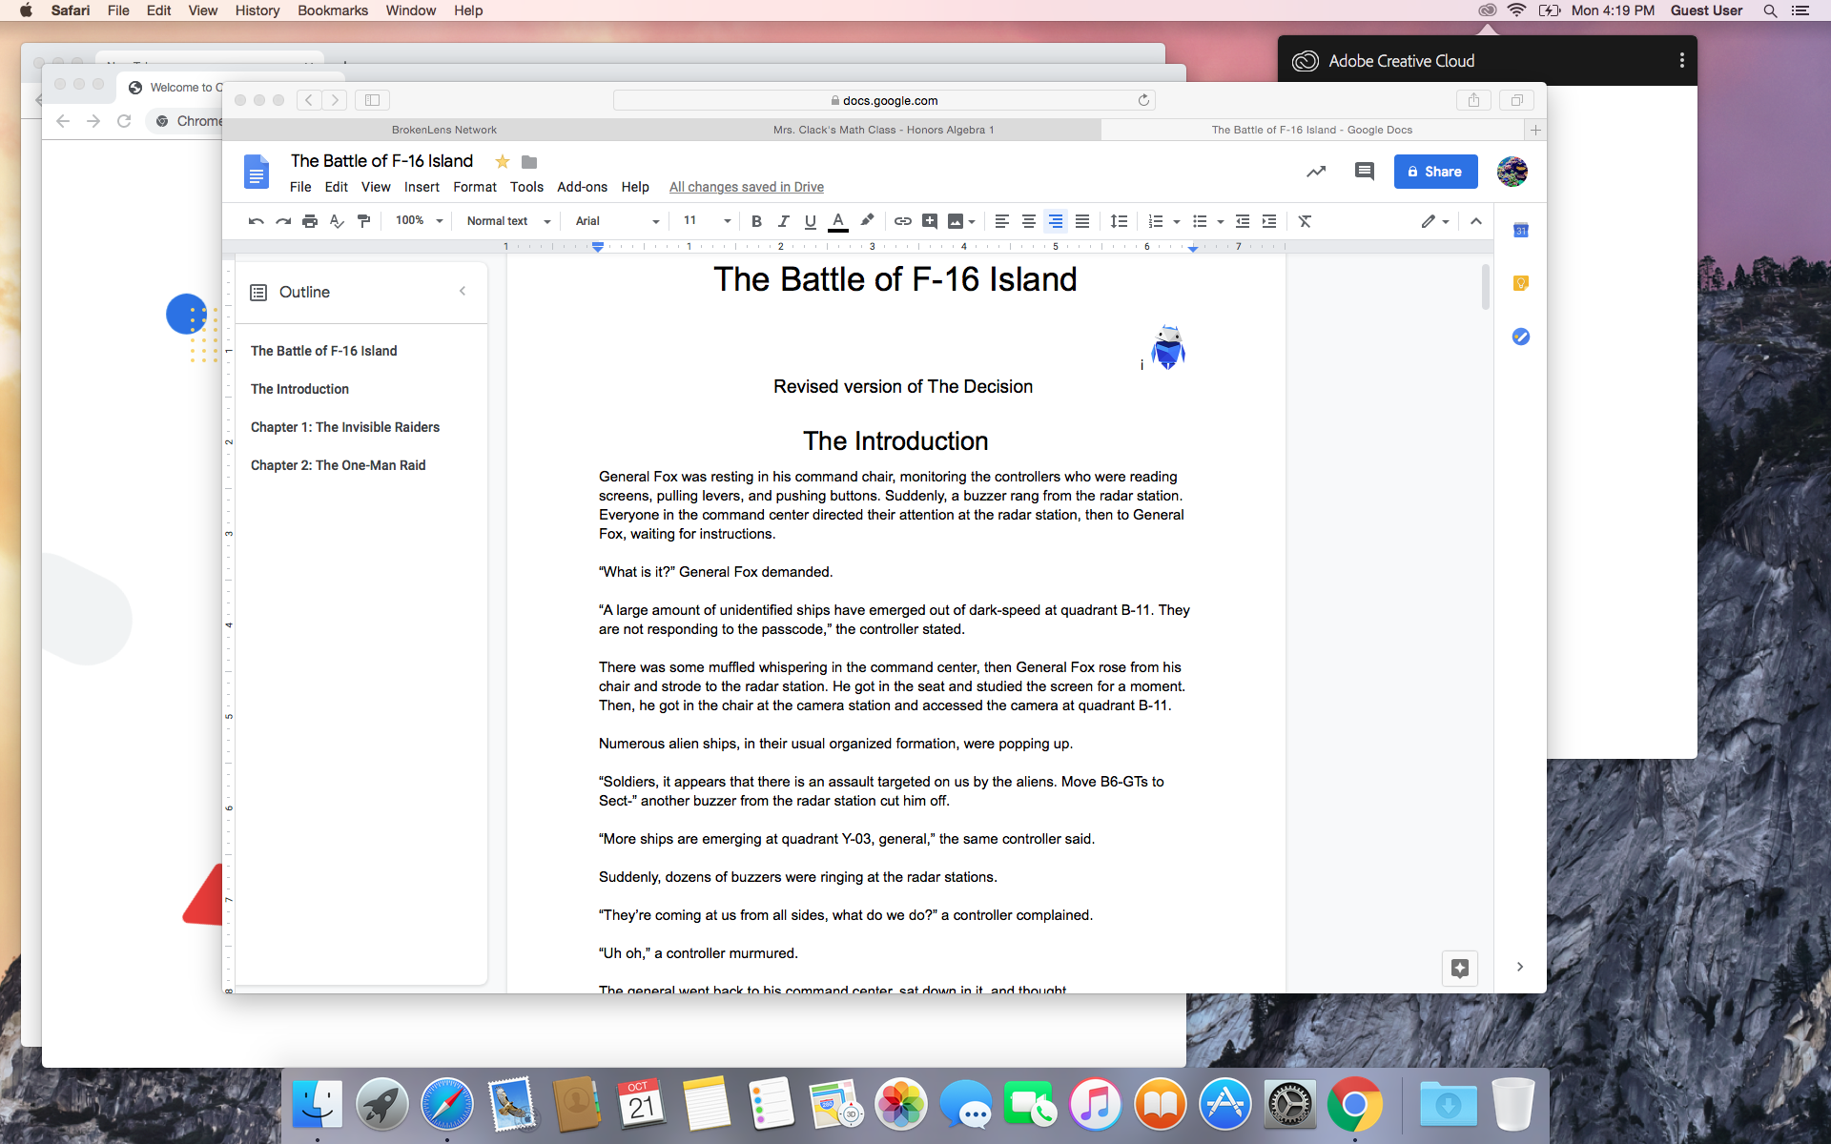Image resolution: width=1831 pixels, height=1144 pixels.
Task: Insert a link with the chain icon
Action: (x=903, y=221)
